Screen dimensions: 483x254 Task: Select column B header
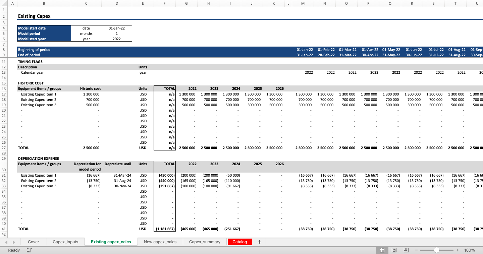(x=44, y=3)
